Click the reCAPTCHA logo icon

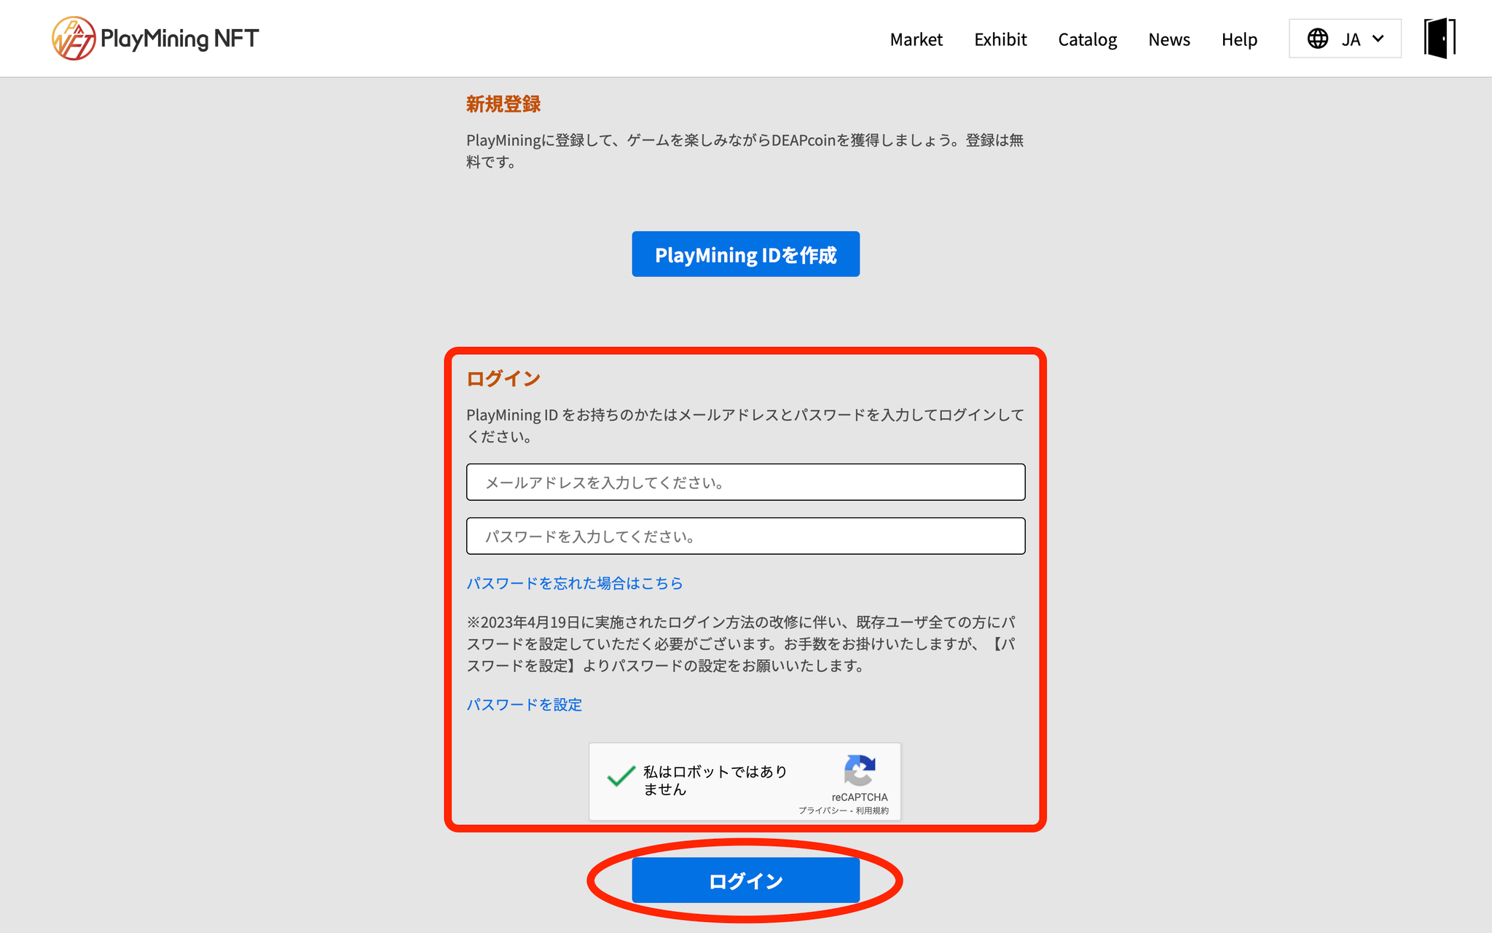point(860,771)
